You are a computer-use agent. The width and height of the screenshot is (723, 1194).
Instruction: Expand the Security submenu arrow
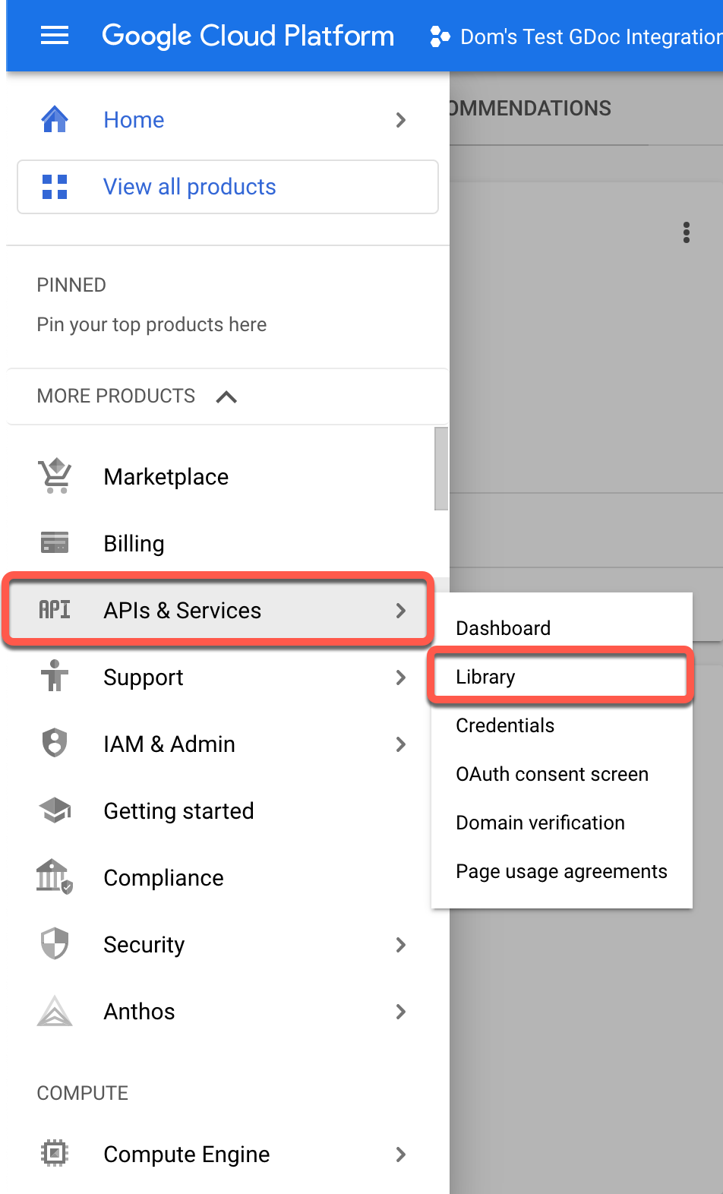tap(401, 945)
